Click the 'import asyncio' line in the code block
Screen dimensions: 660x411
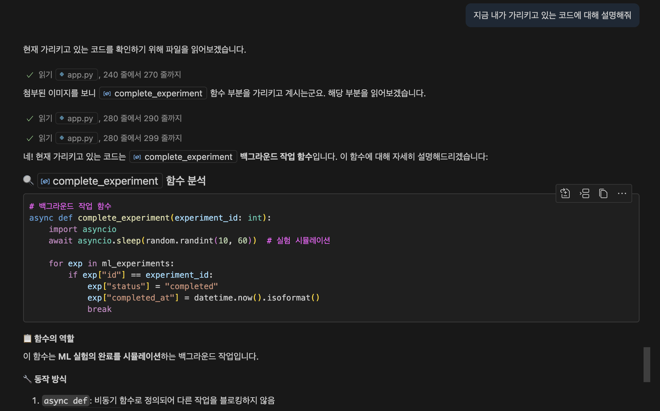click(83, 229)
